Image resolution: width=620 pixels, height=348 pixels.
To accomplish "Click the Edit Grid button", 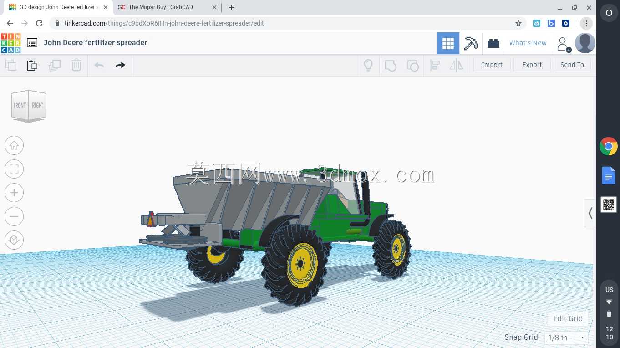I will [568, 318].
